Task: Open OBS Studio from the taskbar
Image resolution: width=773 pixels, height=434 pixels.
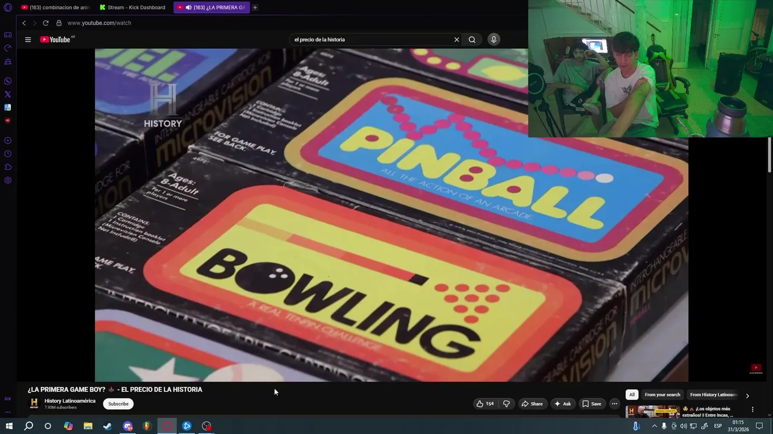Action: click(x=207, y=426)
